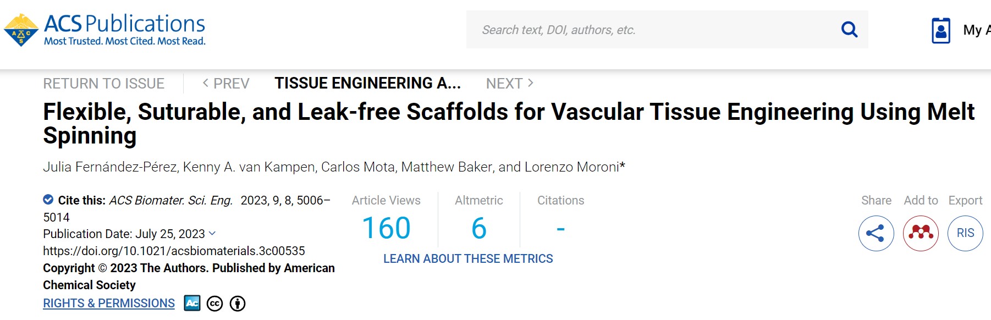
Task: Go to PREV article chevron
Action: click(205, 83)
